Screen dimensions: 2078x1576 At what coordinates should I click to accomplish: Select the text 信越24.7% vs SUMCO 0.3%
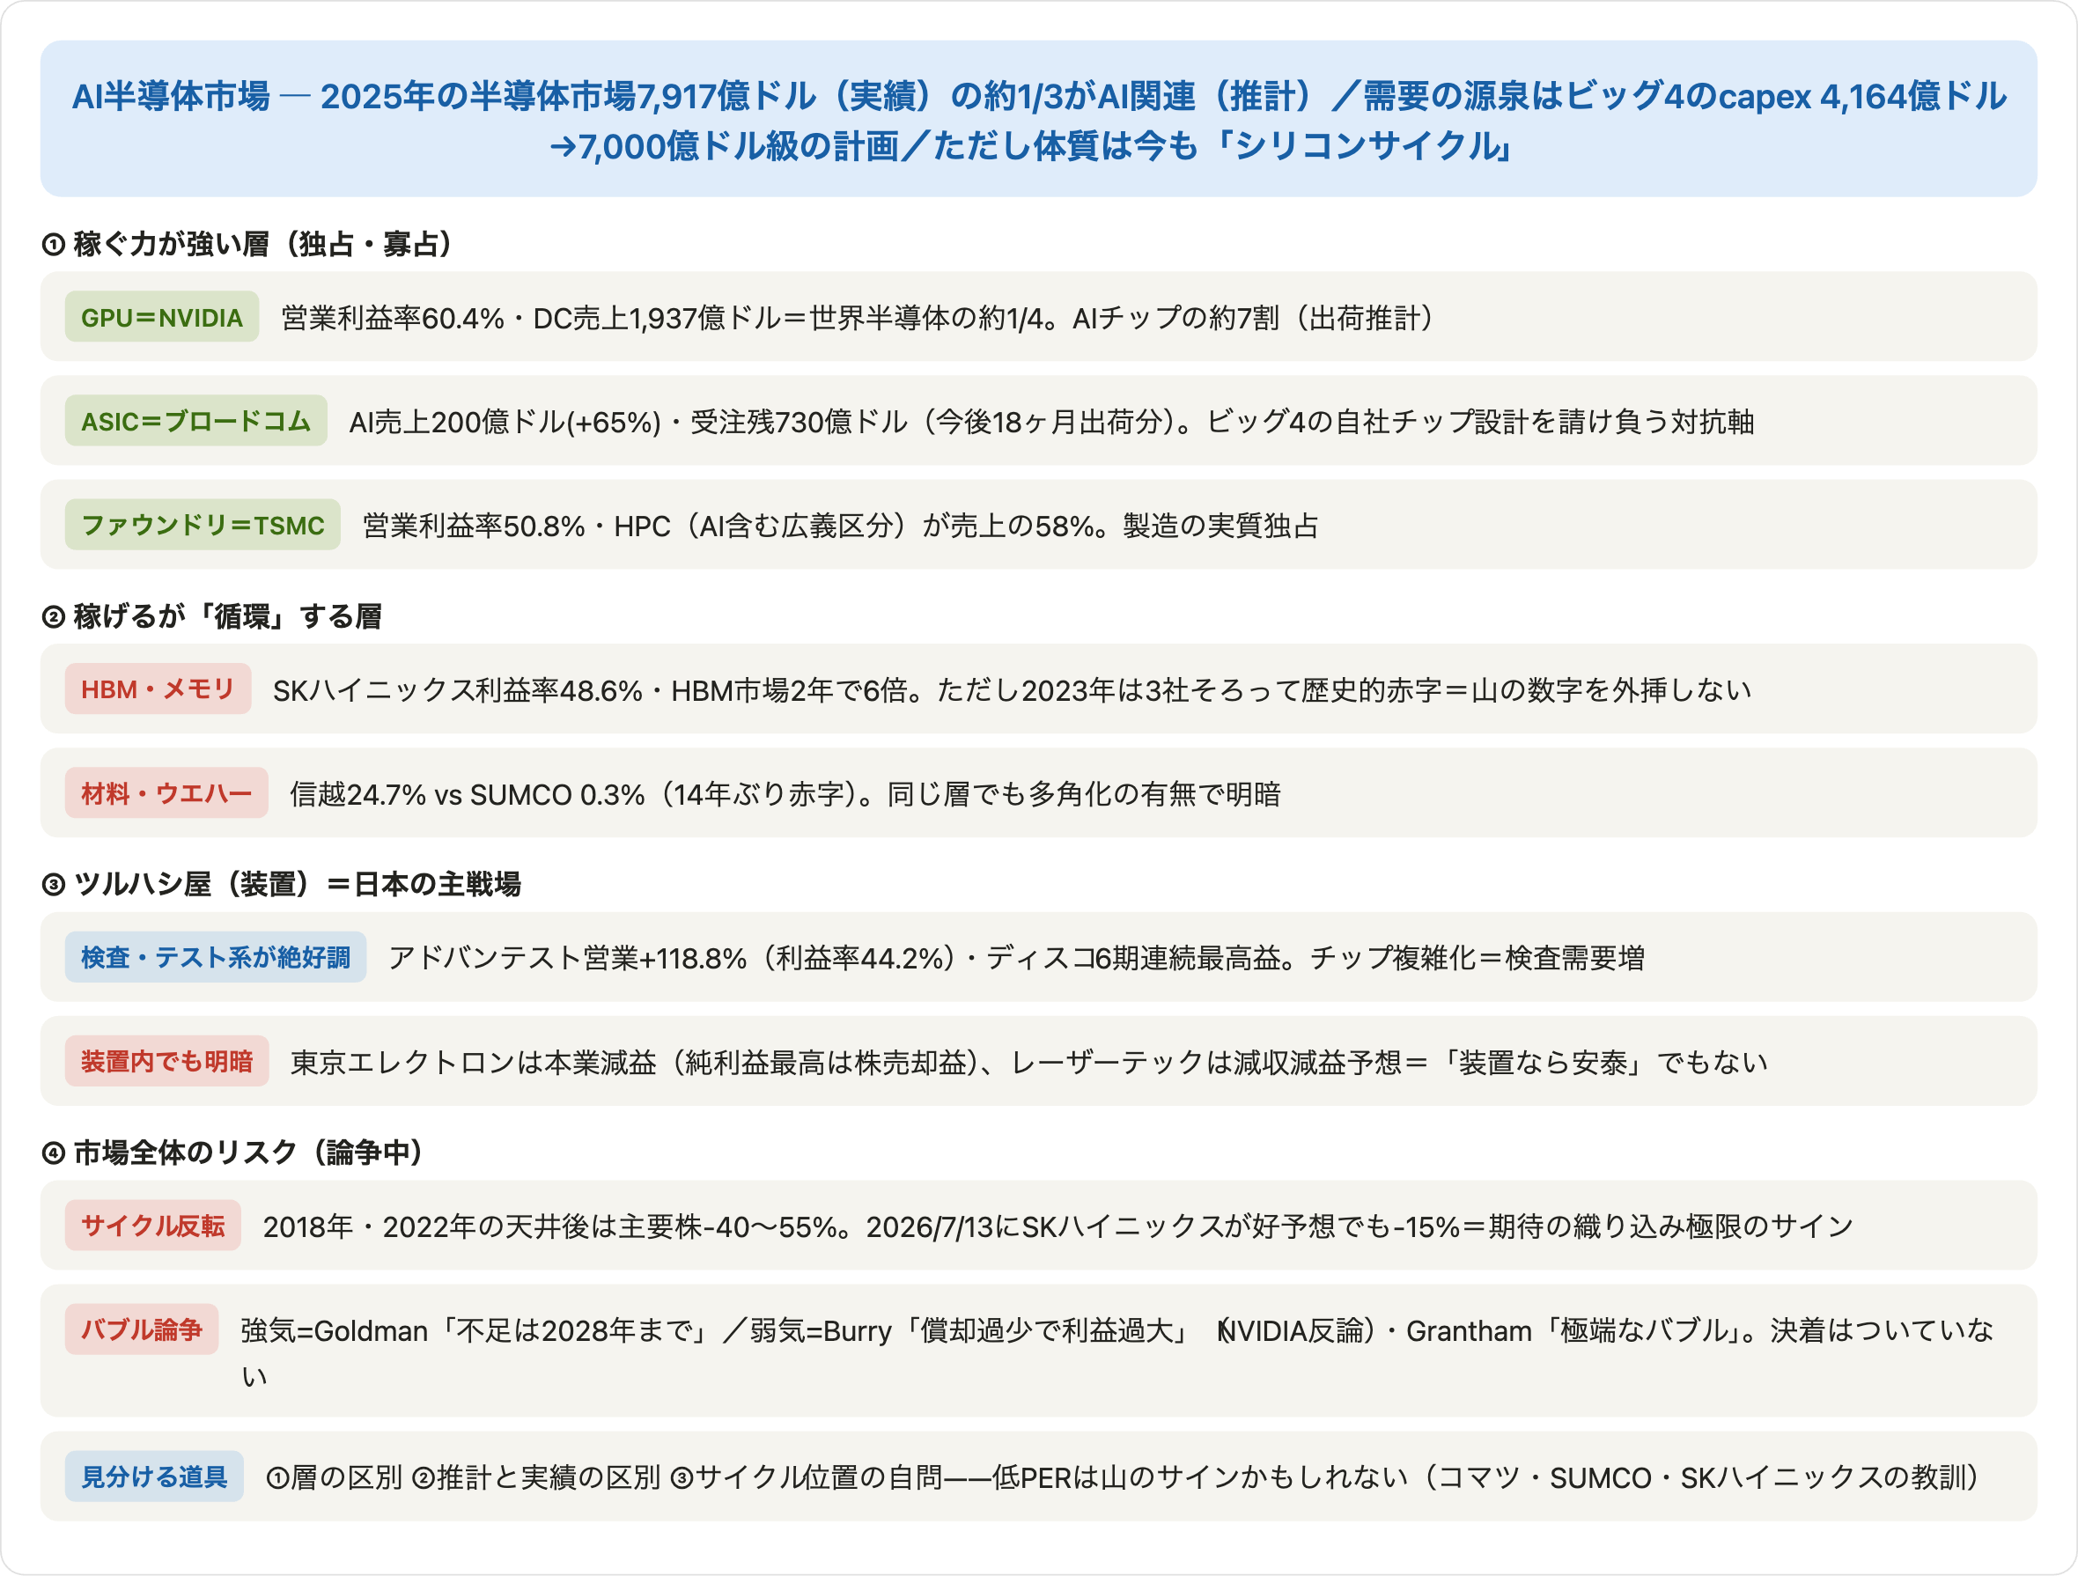(x=468, y=794)
